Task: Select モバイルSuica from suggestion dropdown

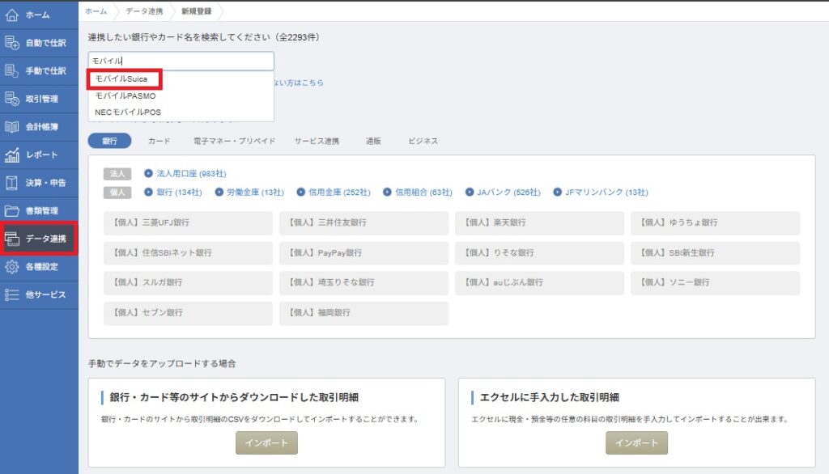Action: [125, 78]
